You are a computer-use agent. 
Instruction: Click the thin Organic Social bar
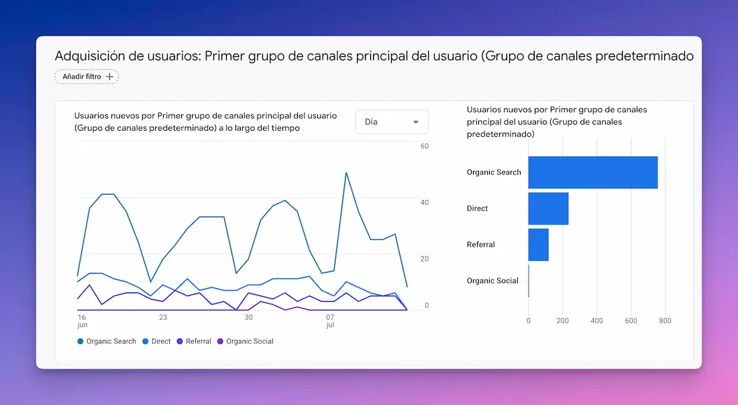(529, 281)
